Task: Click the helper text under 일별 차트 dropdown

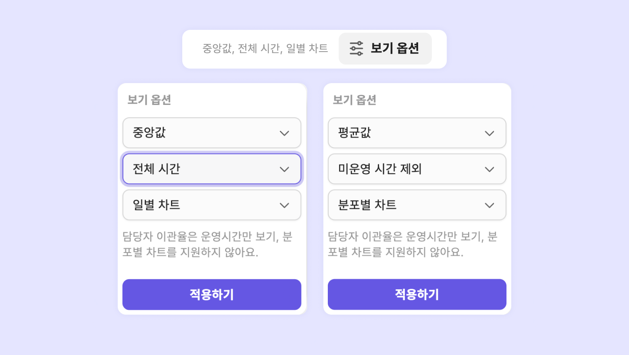Action: click(x=207, y=244)
